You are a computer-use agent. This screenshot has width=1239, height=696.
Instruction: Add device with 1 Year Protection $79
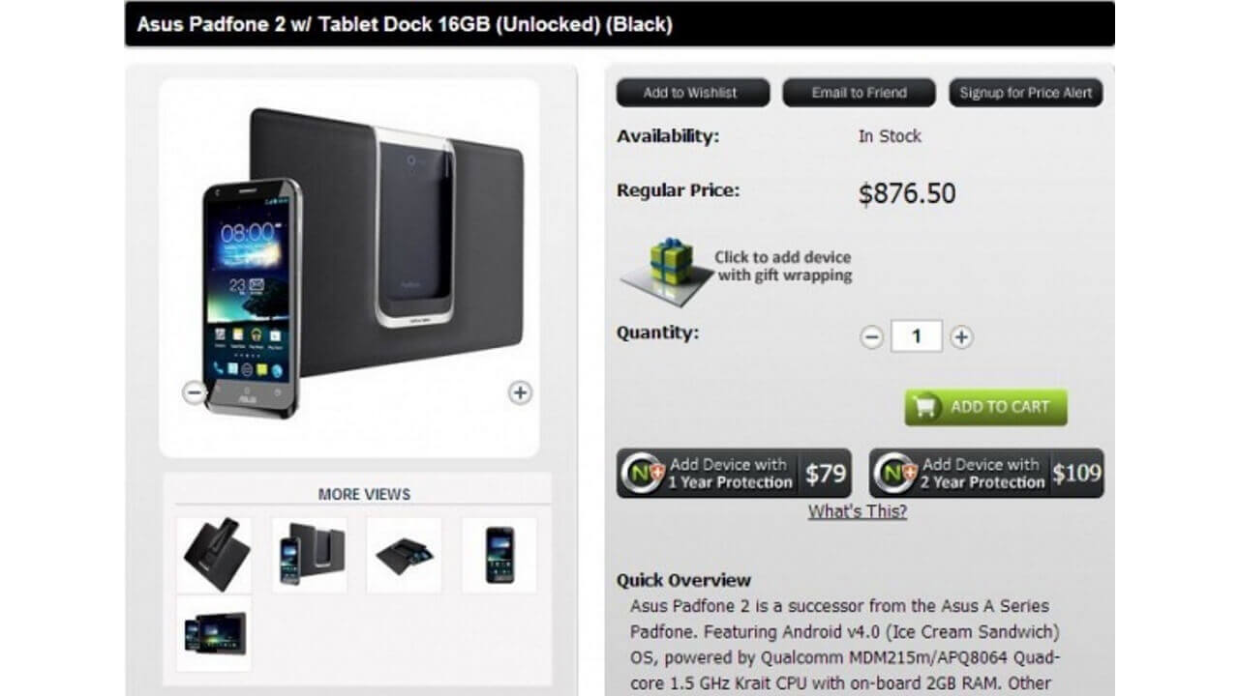tap(734, 473)
